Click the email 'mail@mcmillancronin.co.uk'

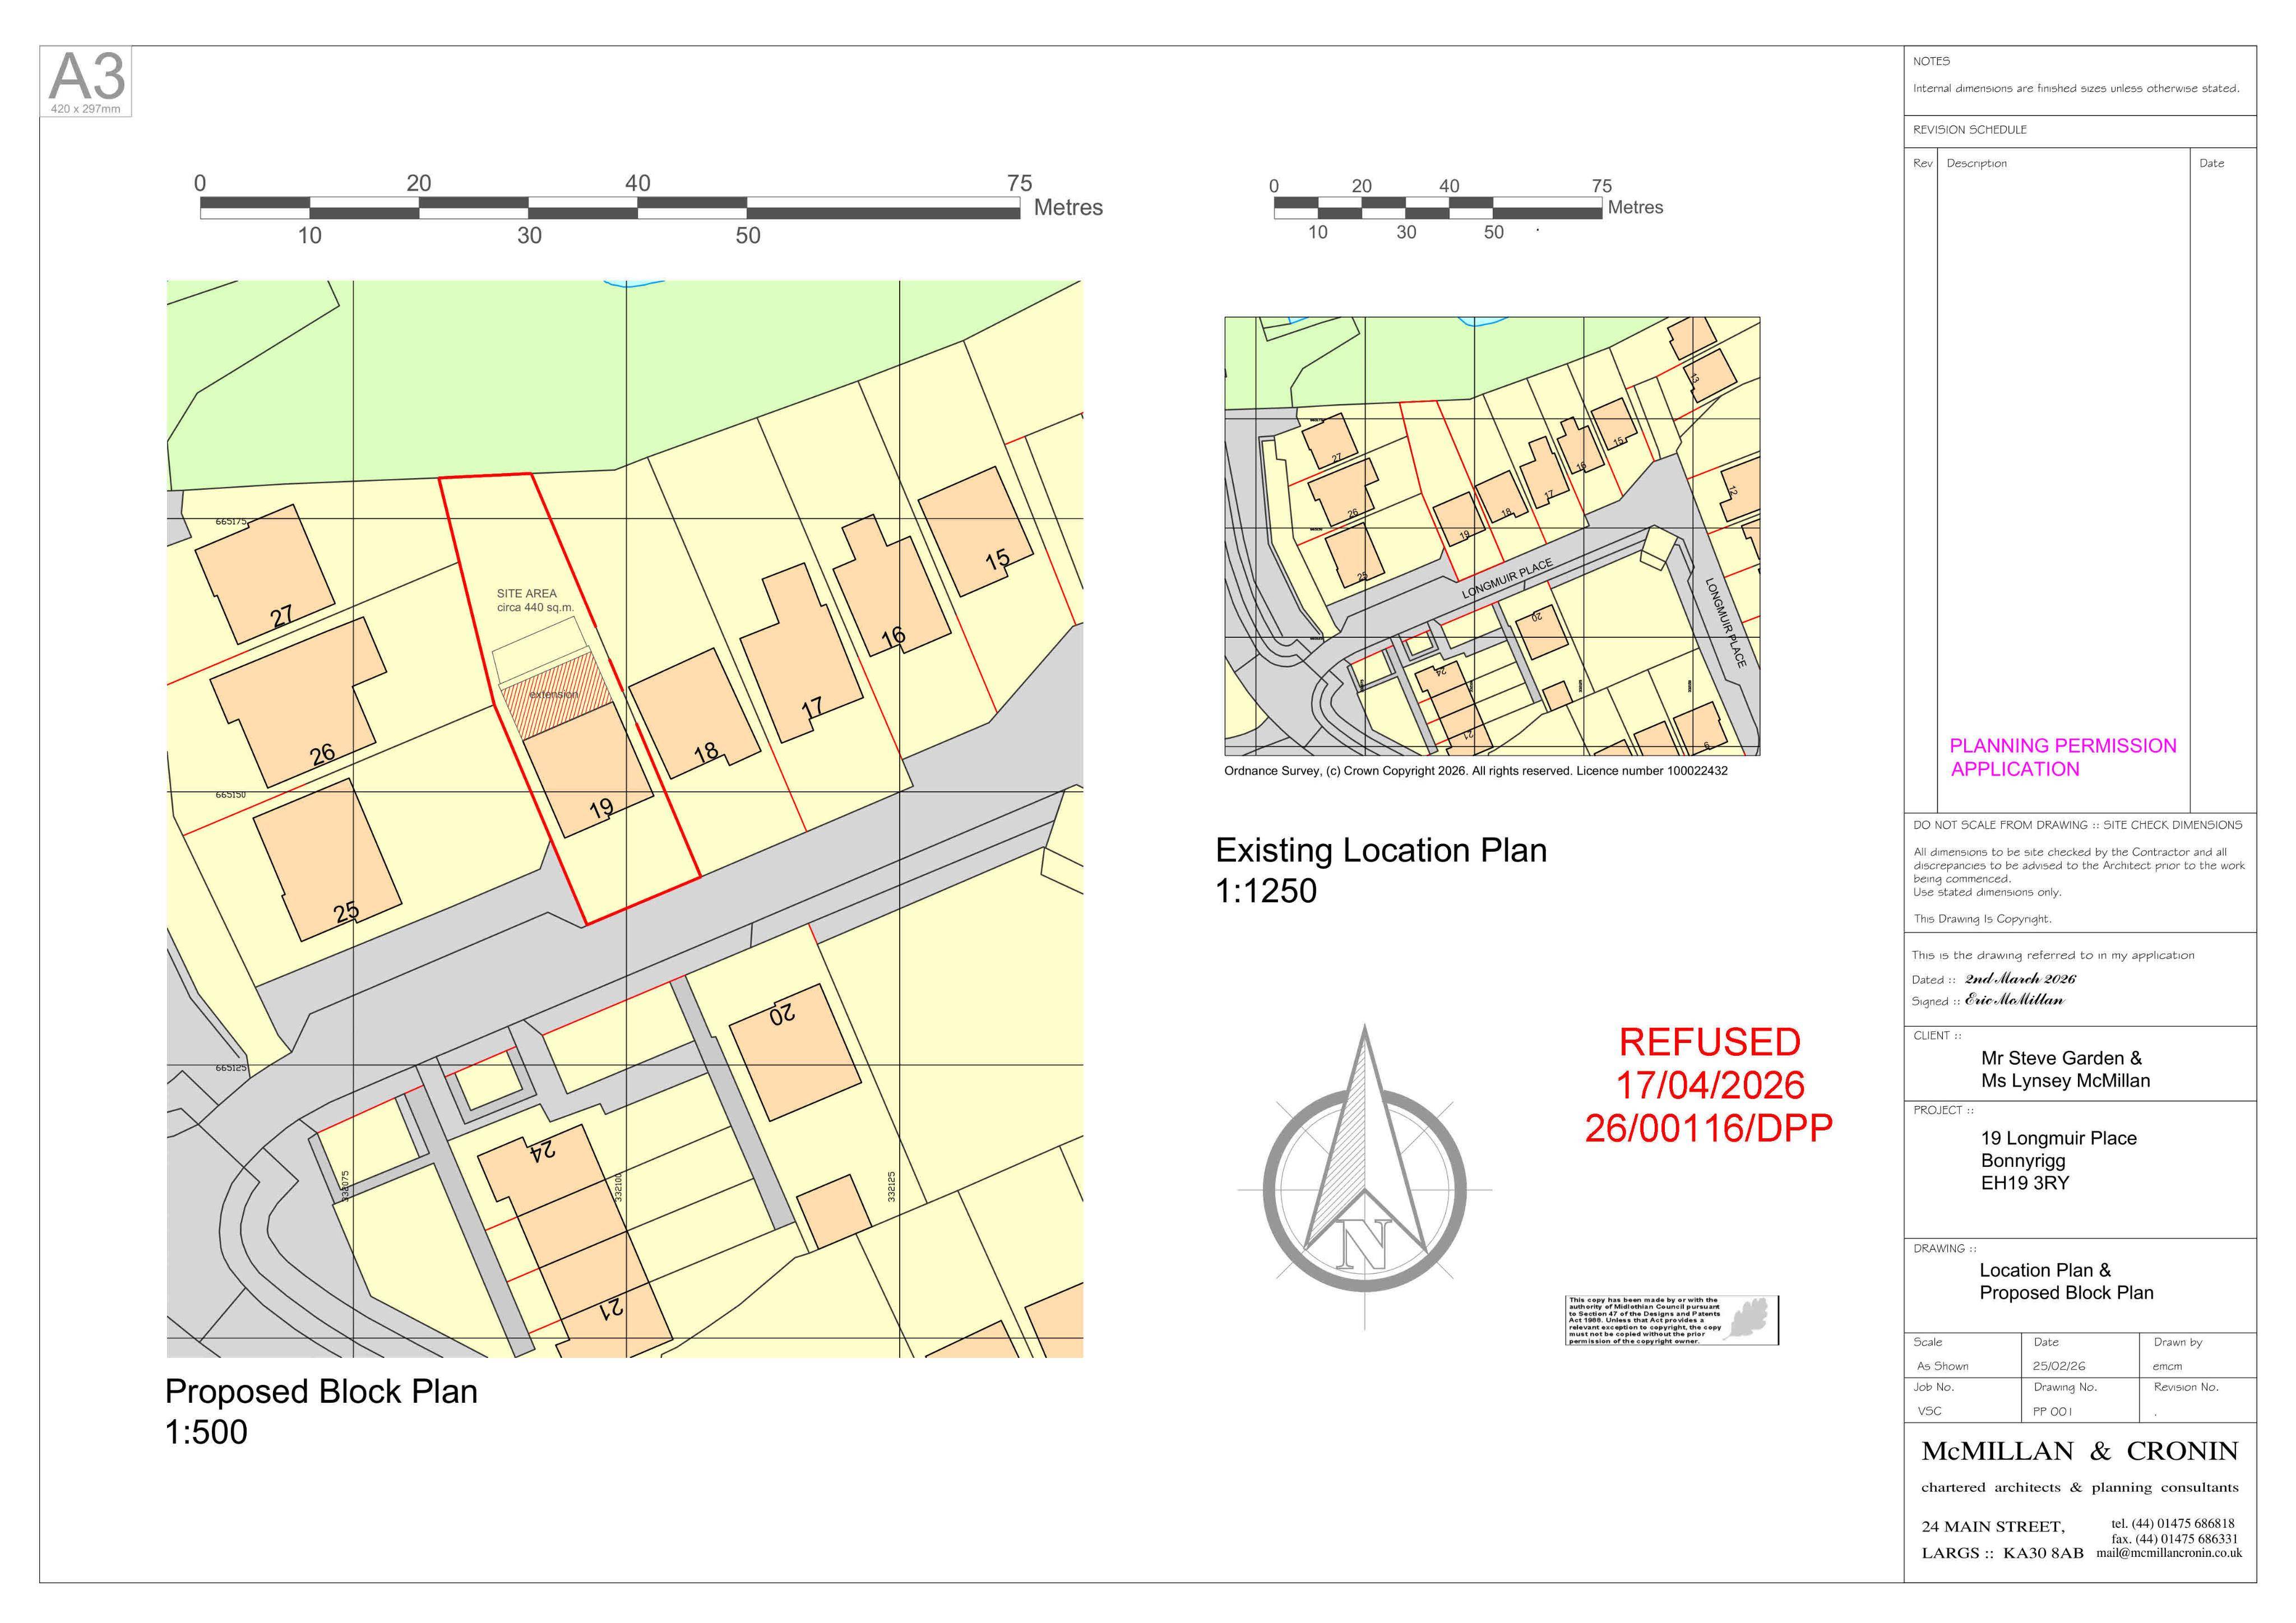pyautogui.click(x=2169, y=1553)
